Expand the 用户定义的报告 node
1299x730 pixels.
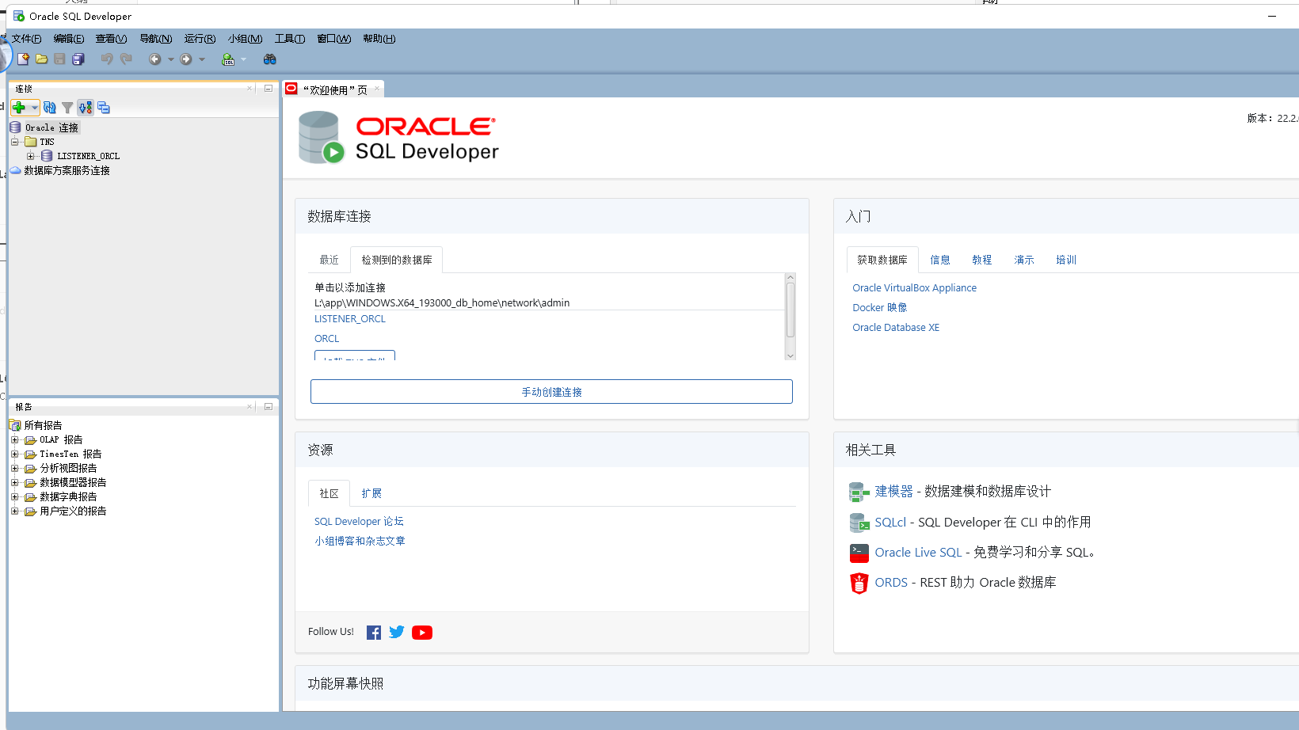[14, 511]
